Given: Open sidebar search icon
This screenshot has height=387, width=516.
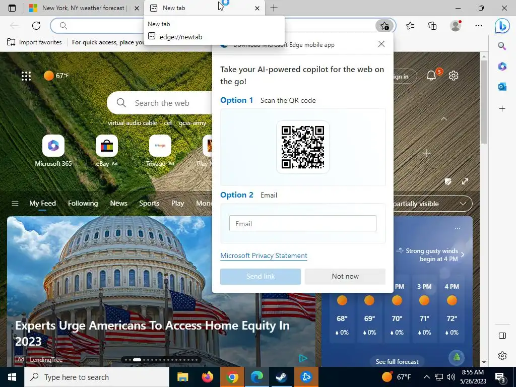Looking at the screenshot, I should (502, 46).
